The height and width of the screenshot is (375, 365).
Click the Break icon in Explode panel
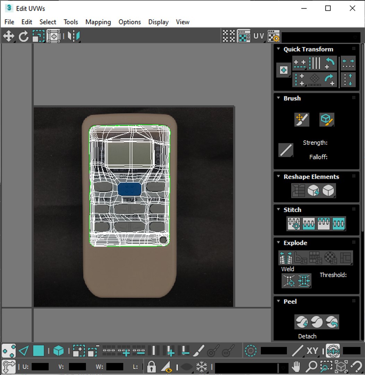(286, 258)
